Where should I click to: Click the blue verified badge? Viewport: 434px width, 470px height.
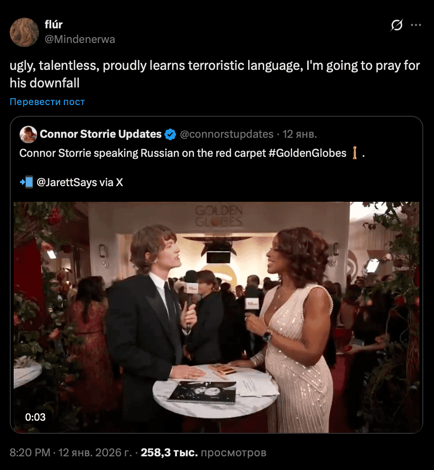pyautogui.click(x=170, y=134)
